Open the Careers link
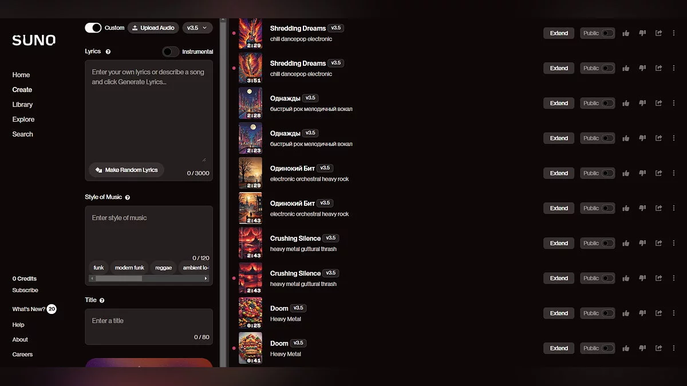Screen dimensions: 687x386 (22, 355)
